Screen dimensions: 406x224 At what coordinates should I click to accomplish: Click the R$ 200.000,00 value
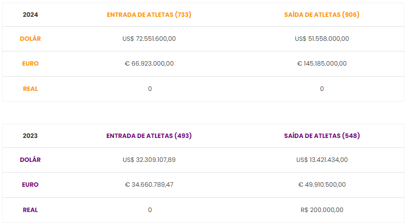322,210
